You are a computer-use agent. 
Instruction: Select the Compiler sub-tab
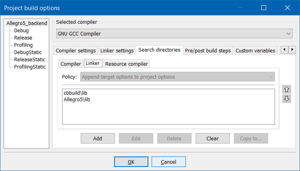point(71,64)
